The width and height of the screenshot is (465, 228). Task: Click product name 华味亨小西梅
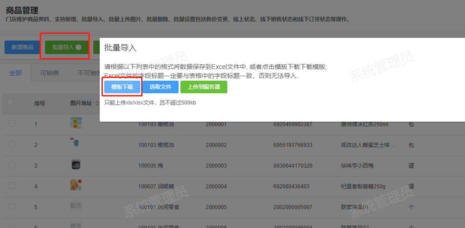coord(357,165)
